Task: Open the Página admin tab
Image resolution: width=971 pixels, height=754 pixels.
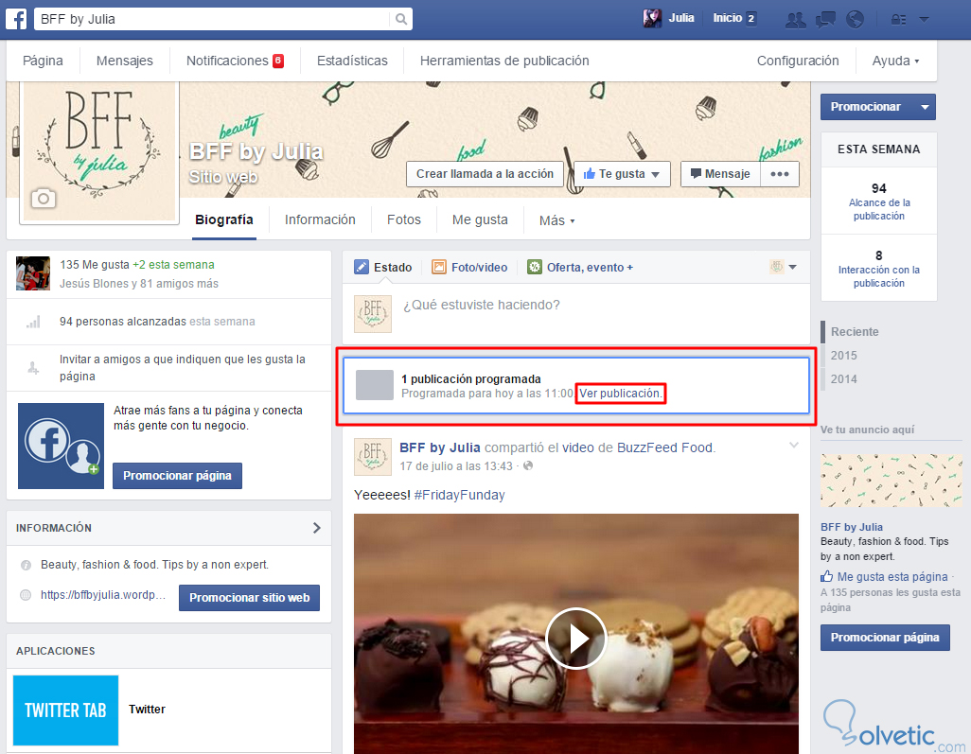Action: point(43,61)
